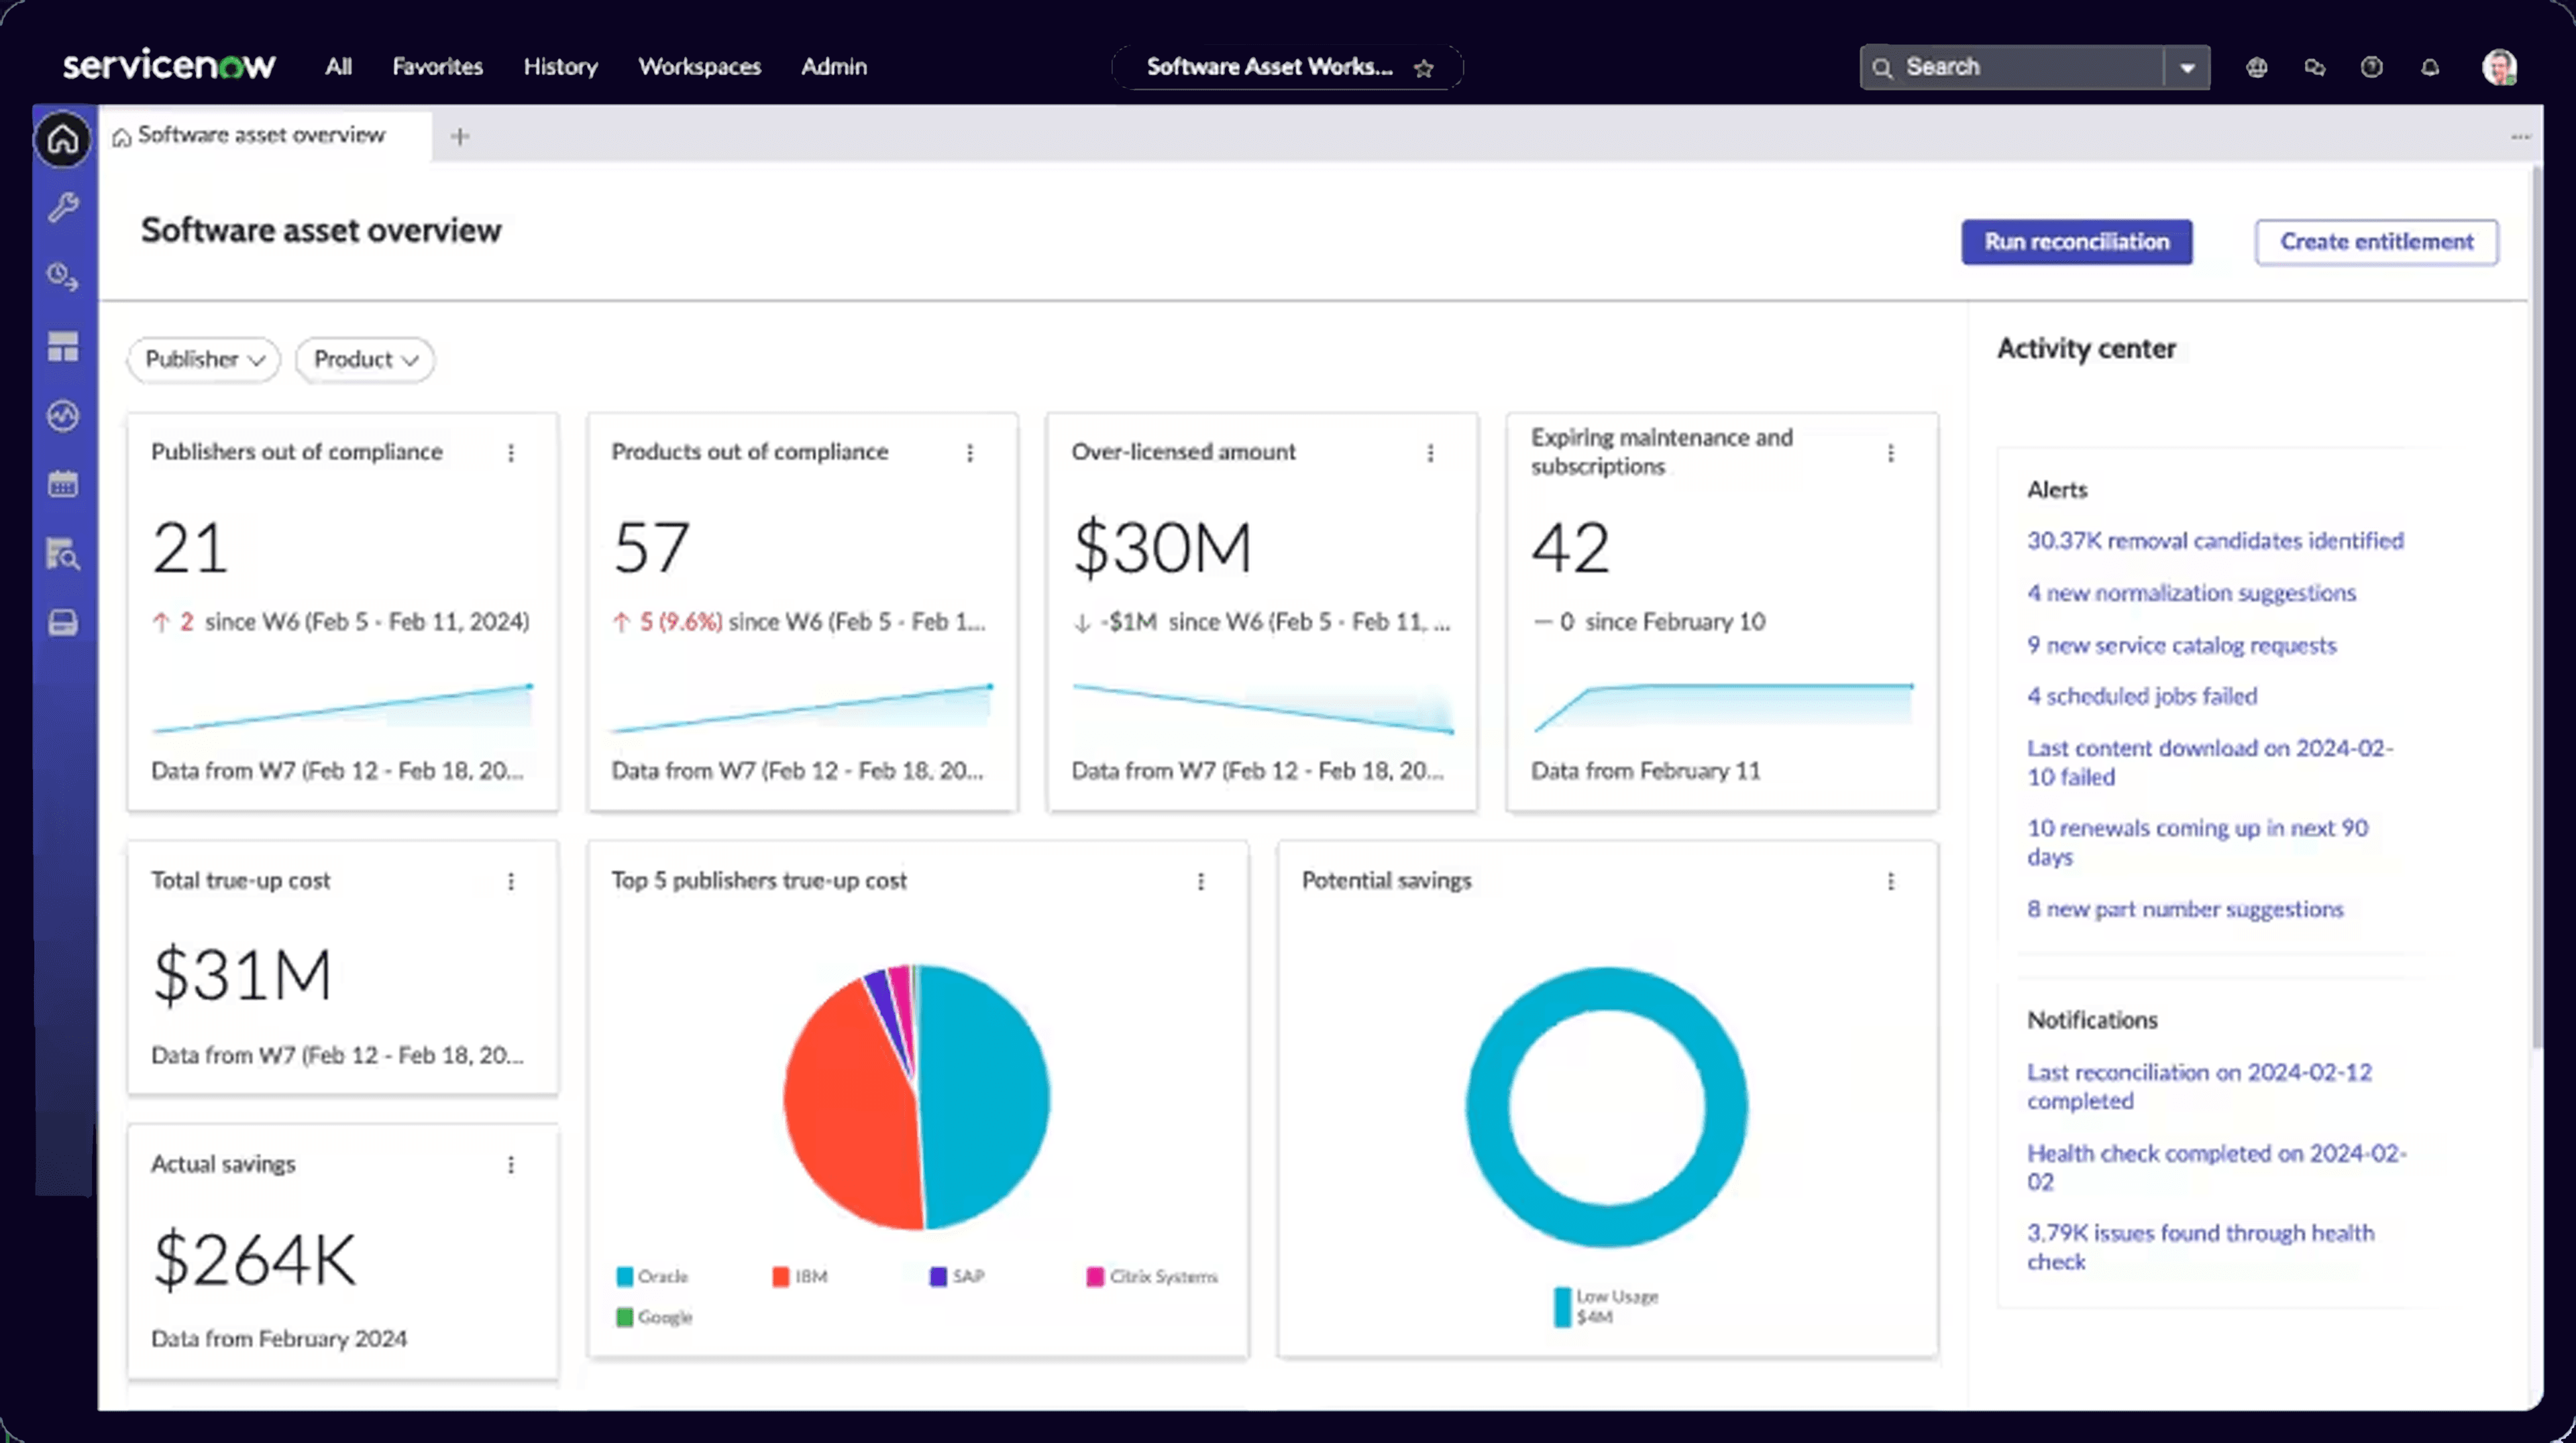
Task: Expand the Product filter dropdown
Action: 364,360
